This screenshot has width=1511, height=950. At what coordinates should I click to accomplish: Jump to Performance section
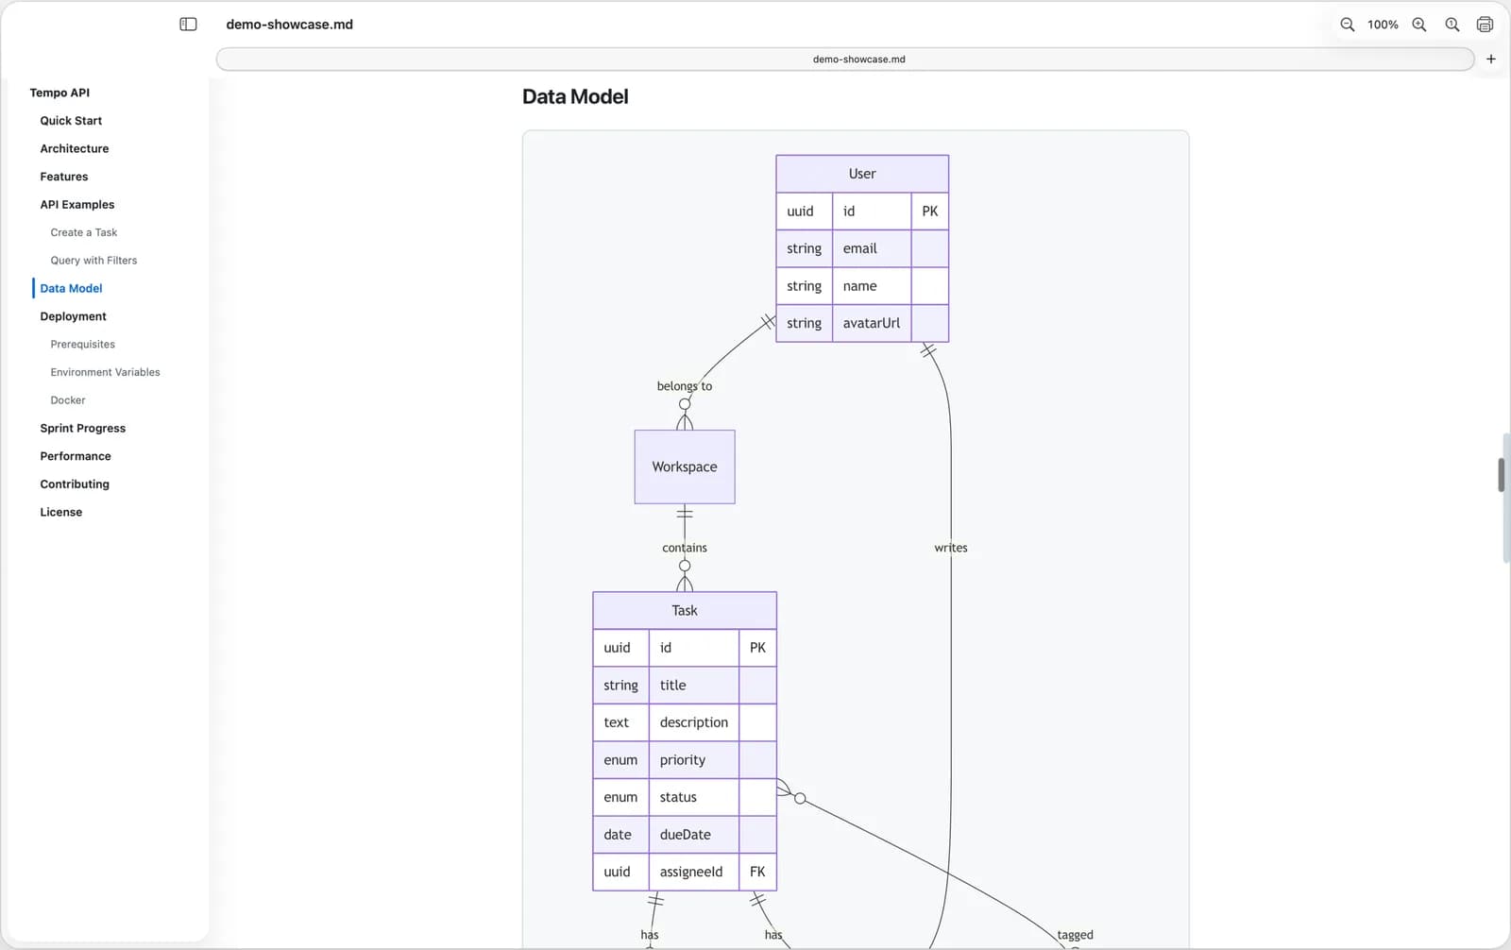pos(76,456)
